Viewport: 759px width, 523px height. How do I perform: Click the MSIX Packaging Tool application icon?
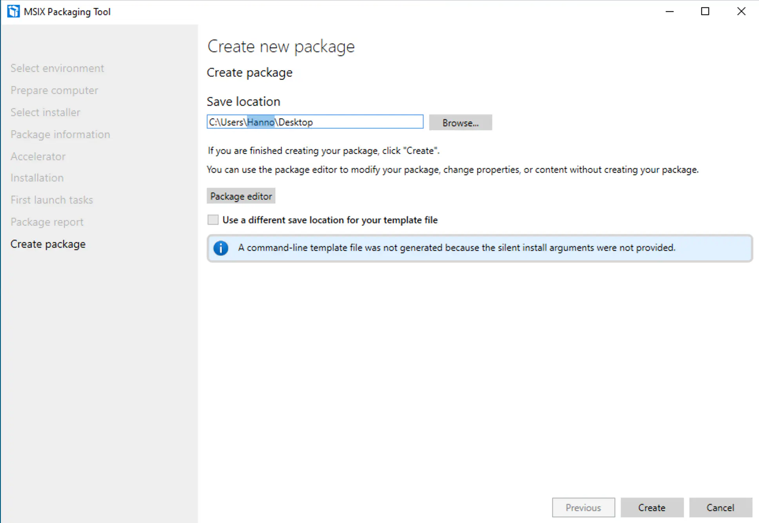tap(13, 11)
